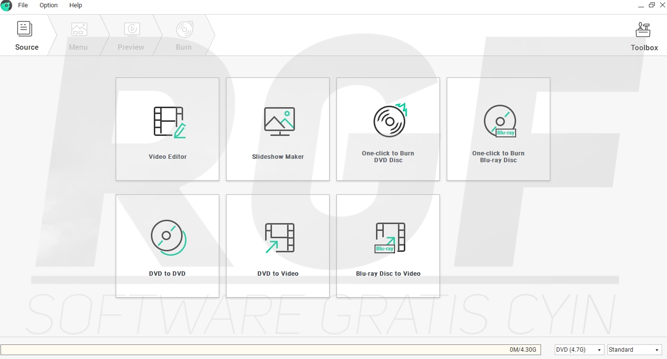Restore down the application window
667x359 pixels.
[652, 5]
